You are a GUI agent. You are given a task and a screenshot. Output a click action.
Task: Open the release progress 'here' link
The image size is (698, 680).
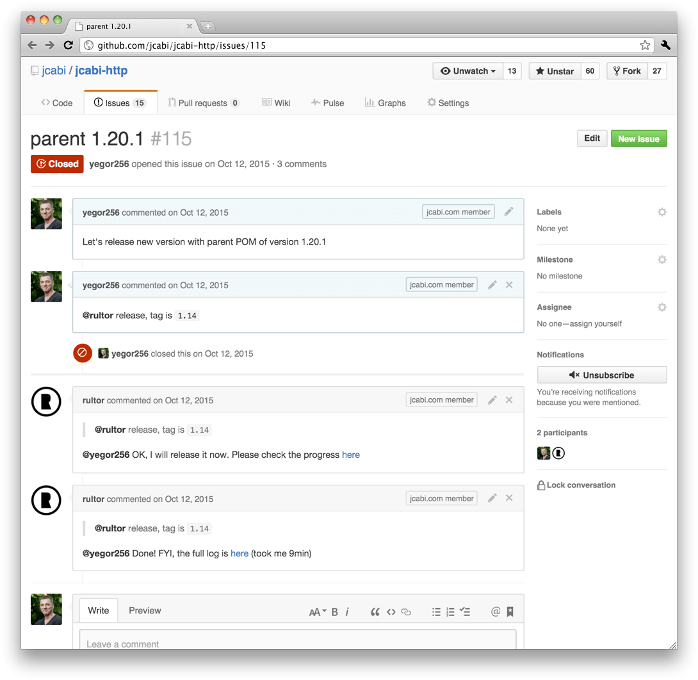click(x=351, y=455)
